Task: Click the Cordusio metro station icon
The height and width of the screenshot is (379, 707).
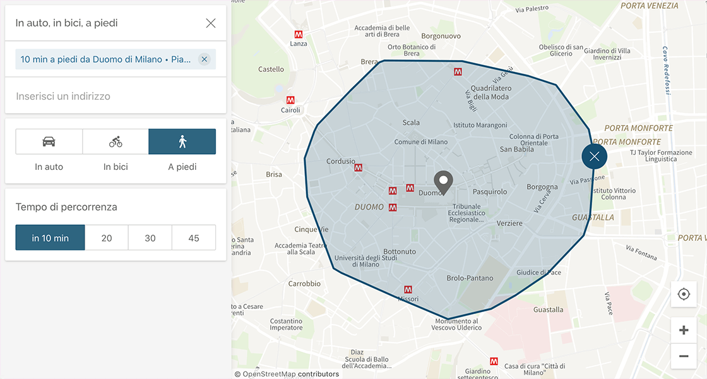Action: coord(358,168)
